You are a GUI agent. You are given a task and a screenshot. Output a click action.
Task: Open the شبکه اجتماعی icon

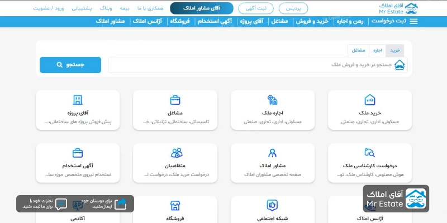[x=273, y=205]
